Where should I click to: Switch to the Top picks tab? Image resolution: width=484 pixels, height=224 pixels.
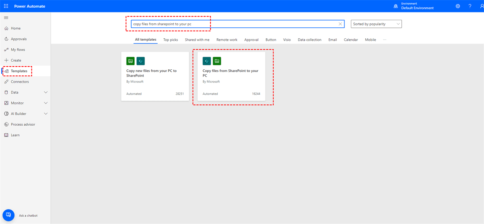(170, 40)
